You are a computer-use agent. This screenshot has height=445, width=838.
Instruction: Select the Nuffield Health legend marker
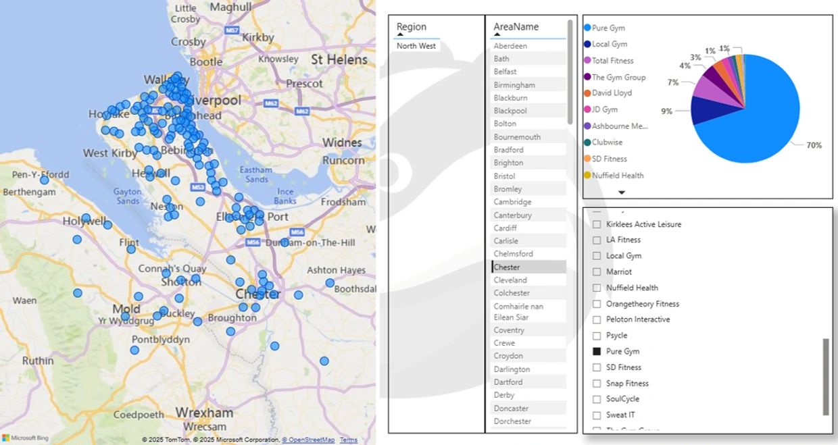tap(587, 176)
